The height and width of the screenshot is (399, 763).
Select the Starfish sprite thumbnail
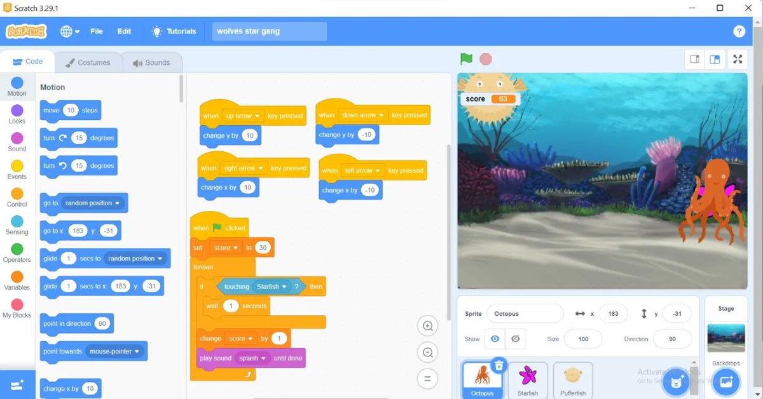click(528, 380)
